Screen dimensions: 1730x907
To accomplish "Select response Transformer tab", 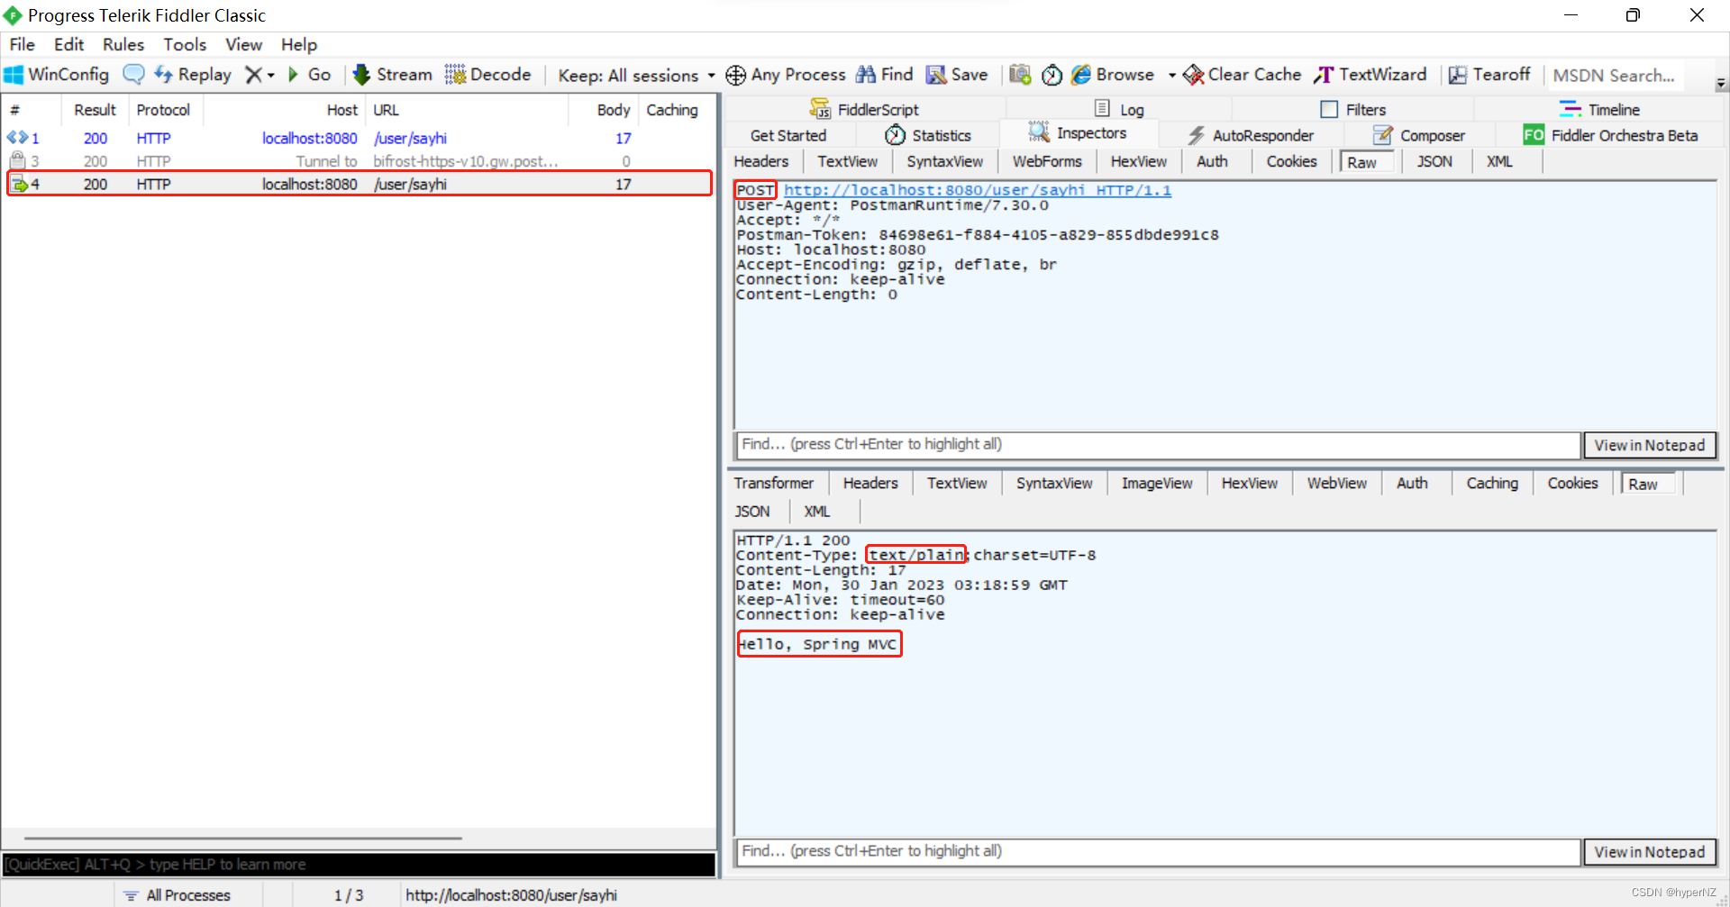I will point(773,483).
